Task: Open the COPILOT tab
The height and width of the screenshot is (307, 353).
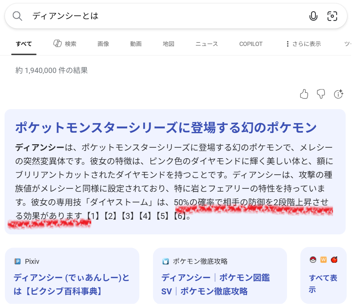Action: (251, 44)
